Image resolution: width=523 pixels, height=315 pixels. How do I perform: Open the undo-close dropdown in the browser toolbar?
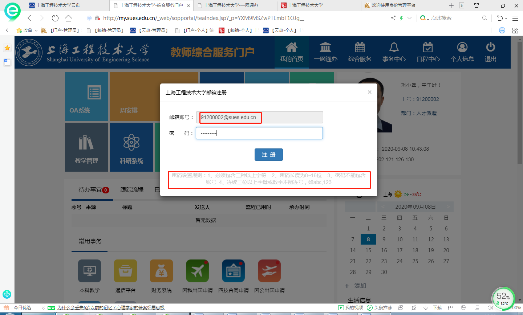tap(506, 19)
